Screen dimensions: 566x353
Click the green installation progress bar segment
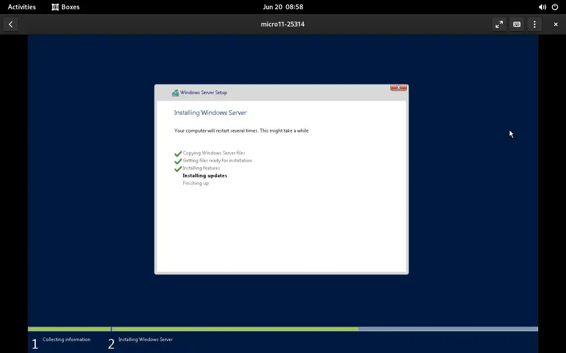tap(234, 329)
